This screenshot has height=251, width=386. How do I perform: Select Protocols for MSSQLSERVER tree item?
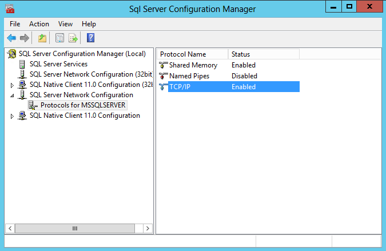click(x=83, y=105)
